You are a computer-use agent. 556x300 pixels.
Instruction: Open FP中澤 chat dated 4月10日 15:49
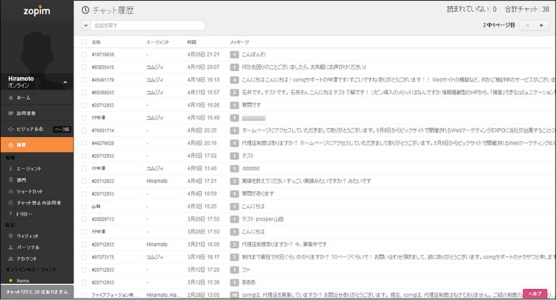(x=315, y=118)
